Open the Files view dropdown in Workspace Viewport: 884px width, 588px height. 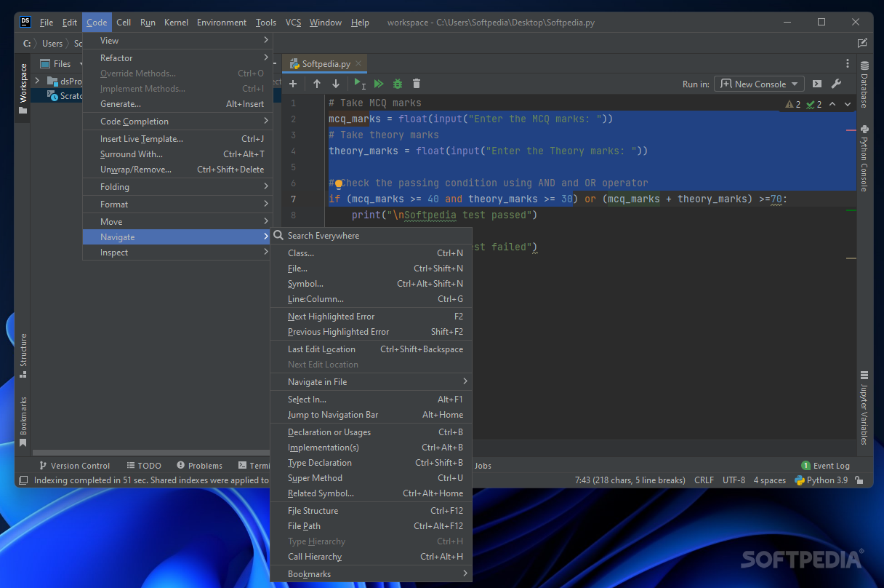click(61, 64)
